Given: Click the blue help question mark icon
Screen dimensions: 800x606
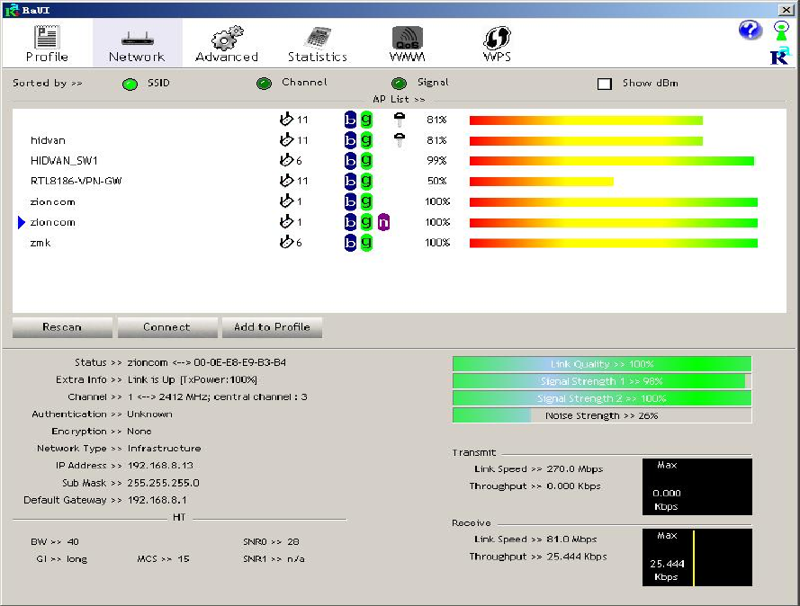Looking at the screenshot, I should tap(750, 31).
